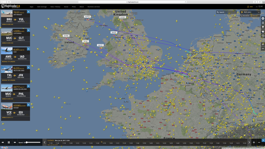Image resolution: width=265 pixels, height=149 pixels.
Task: Close the U23385 easyJet flight card
Action: [28, 105]
